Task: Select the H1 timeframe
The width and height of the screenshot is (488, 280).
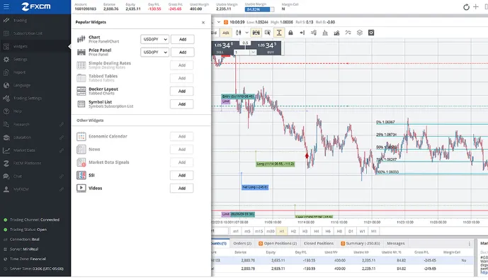Action: pyautogui.click(x=282, y=231)
